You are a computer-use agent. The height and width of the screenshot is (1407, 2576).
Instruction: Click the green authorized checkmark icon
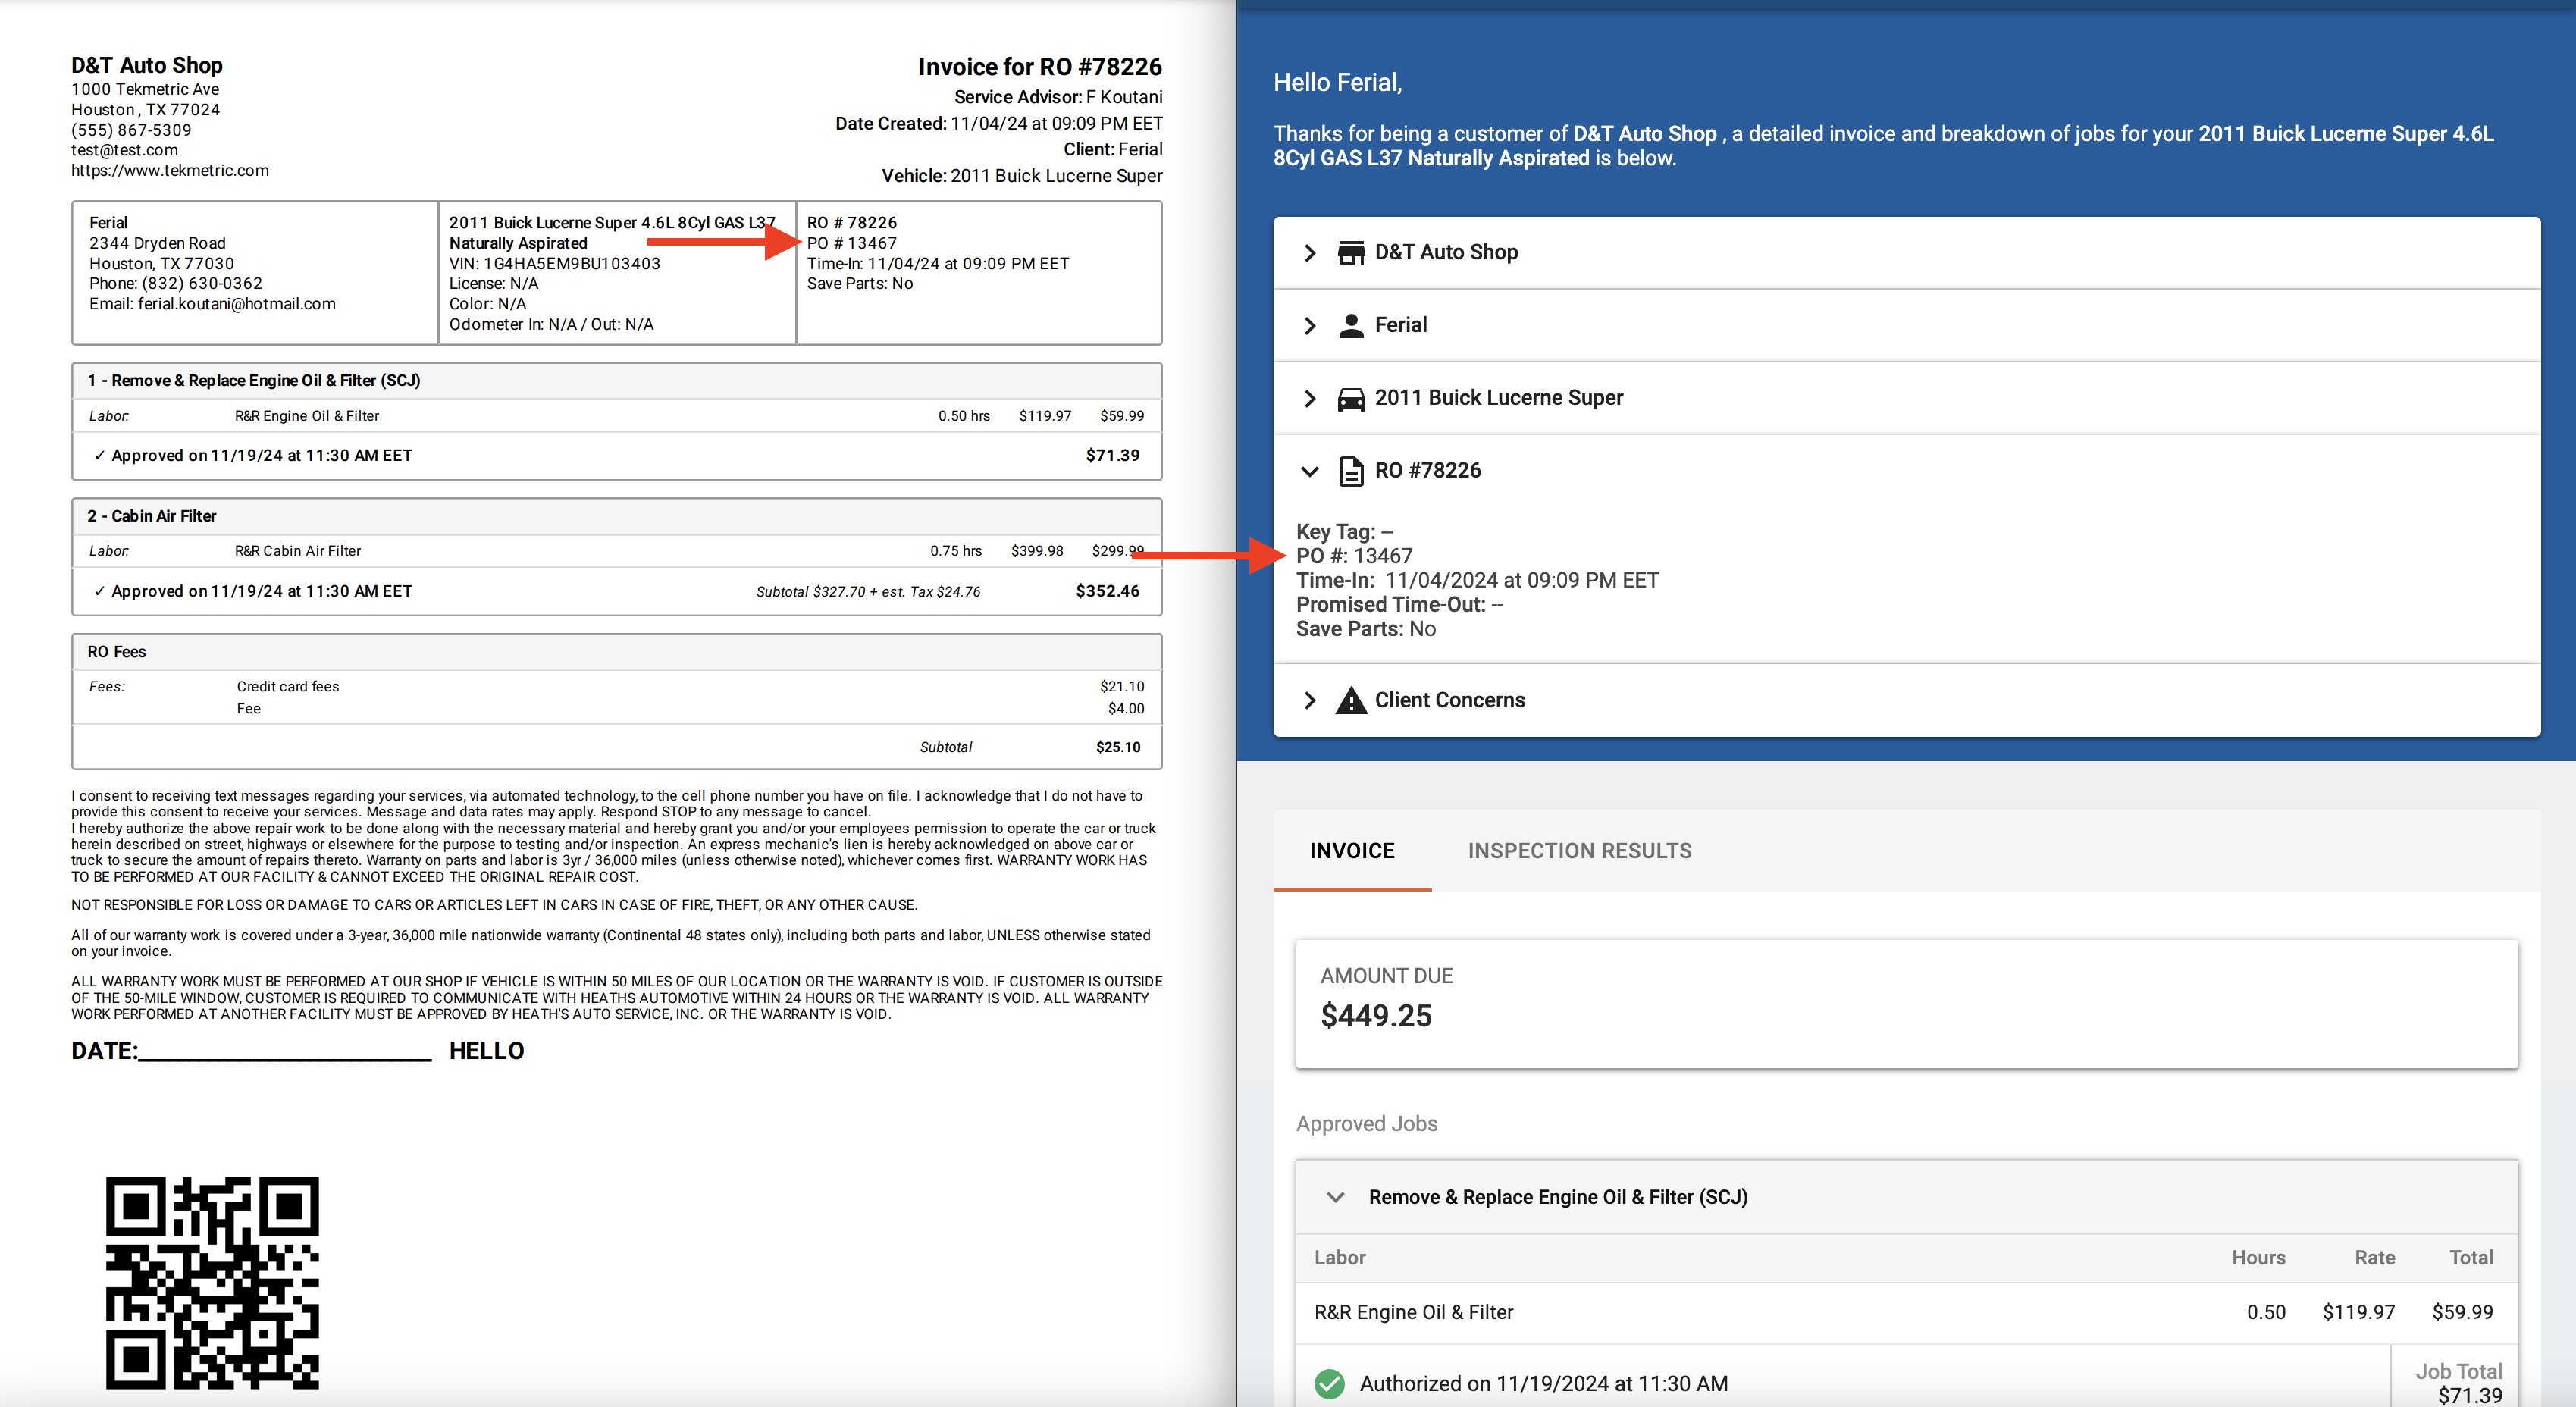1329,1383
